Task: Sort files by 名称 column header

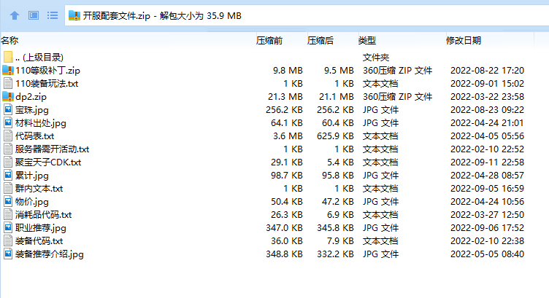Action: click(x=10, y=41)
